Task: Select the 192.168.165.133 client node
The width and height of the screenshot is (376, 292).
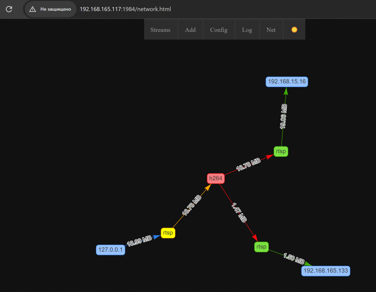Action: [326, 271]
